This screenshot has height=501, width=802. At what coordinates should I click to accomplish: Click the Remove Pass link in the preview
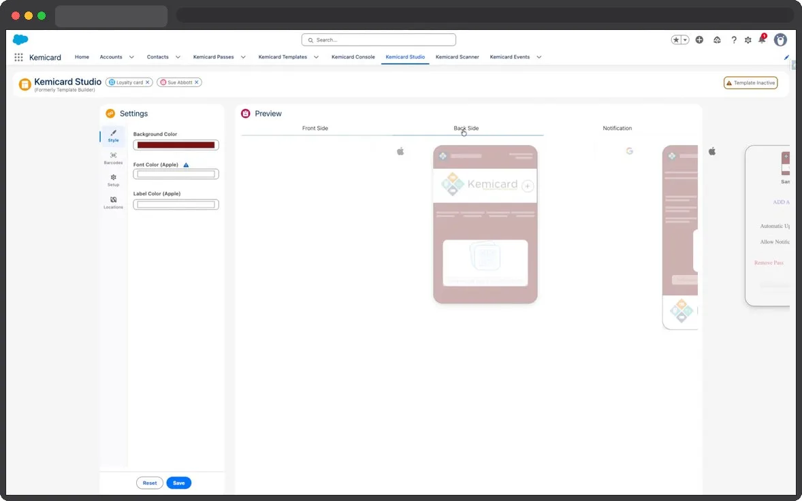tap(769, 263)
